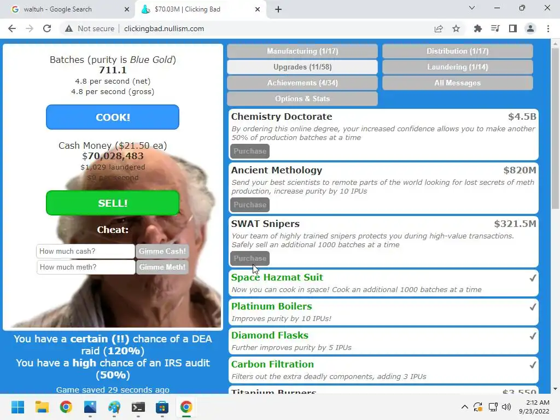
Task: Open the Windows Start menu
Action: point(17,407)
